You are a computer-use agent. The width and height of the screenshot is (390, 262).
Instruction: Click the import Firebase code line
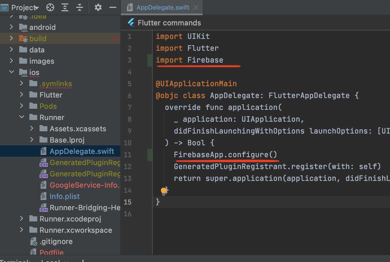pyautogui.click(x=189, y=60)
